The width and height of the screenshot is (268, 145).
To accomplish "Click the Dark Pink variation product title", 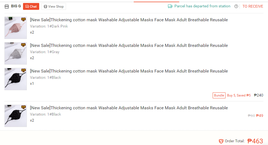I will click(129, 20).
